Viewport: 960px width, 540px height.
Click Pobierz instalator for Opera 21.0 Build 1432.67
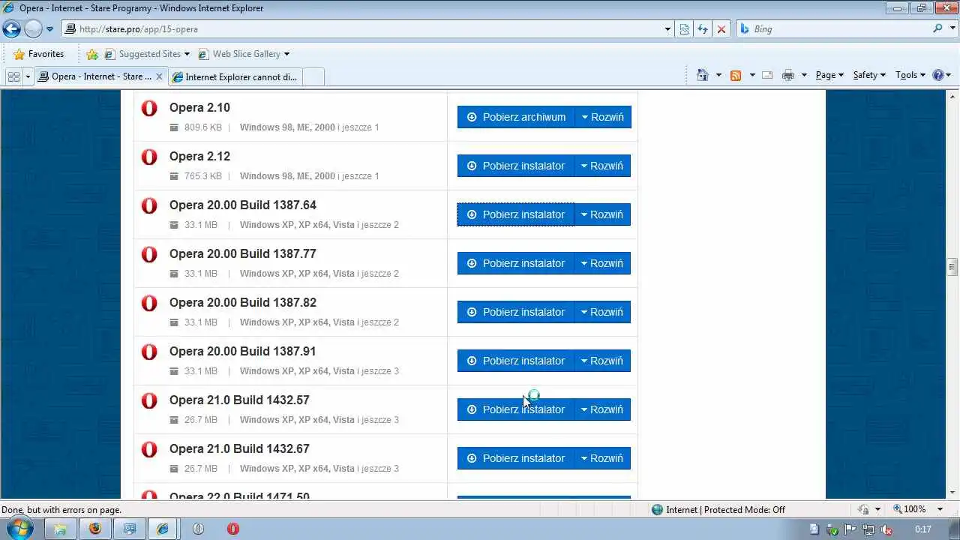tap(516, 458)
